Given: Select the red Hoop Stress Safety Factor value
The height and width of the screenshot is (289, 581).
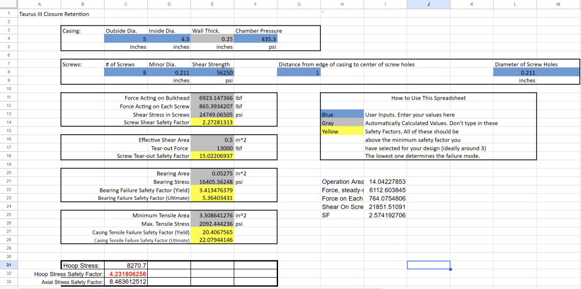Looking at the screenshot, I should coord(126,274).
